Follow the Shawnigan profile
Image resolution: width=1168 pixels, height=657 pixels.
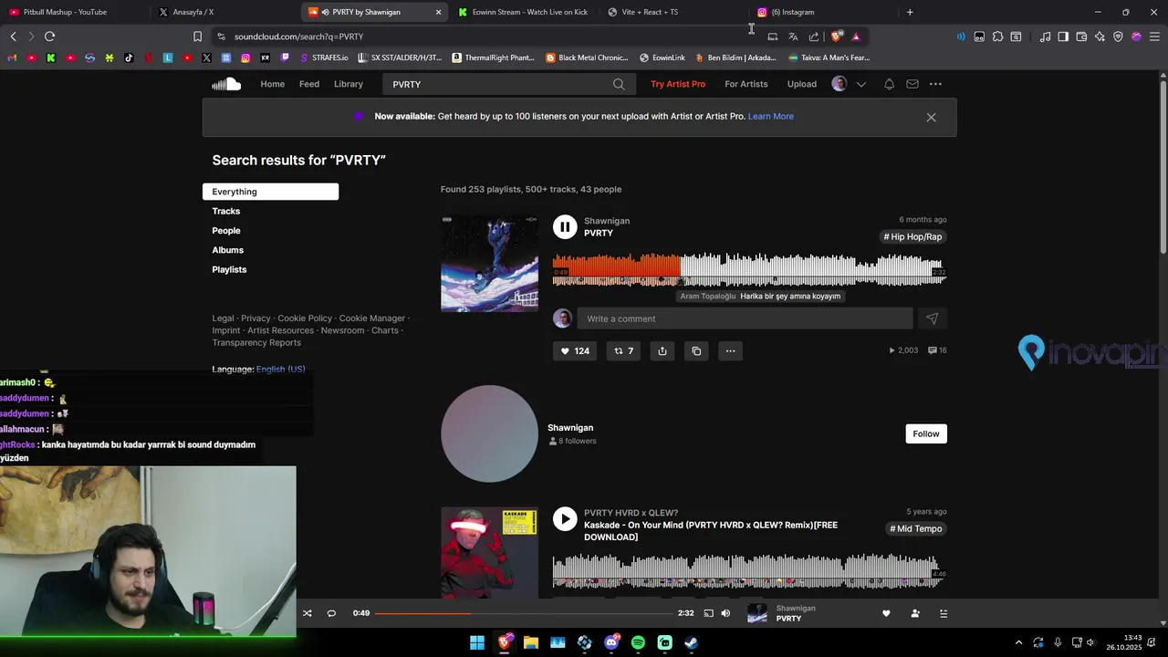click(926, 433)
